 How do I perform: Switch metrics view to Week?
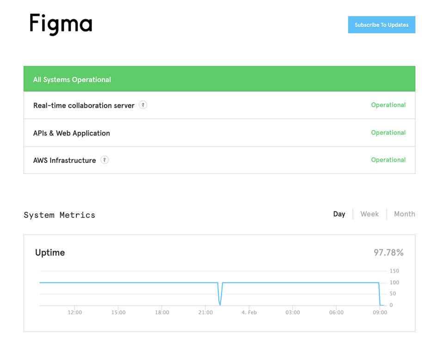point(370,214)
